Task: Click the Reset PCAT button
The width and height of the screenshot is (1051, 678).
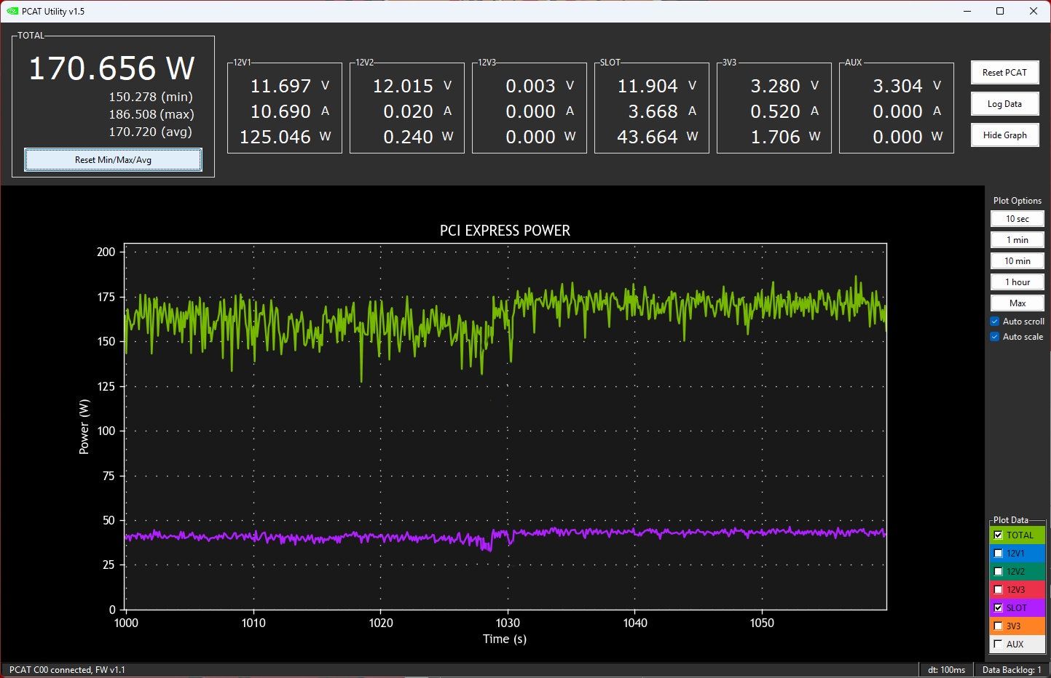Action: pyautogui.click(x=1004, y=73)
